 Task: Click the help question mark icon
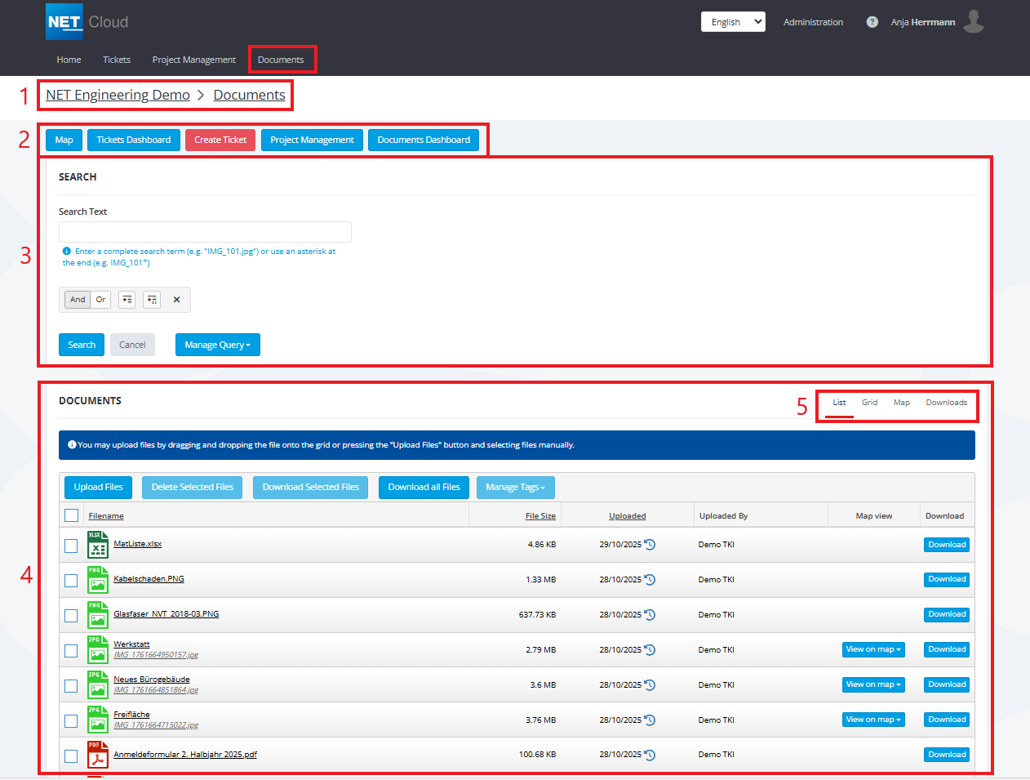pyautogui.click(x=872, y=22)
